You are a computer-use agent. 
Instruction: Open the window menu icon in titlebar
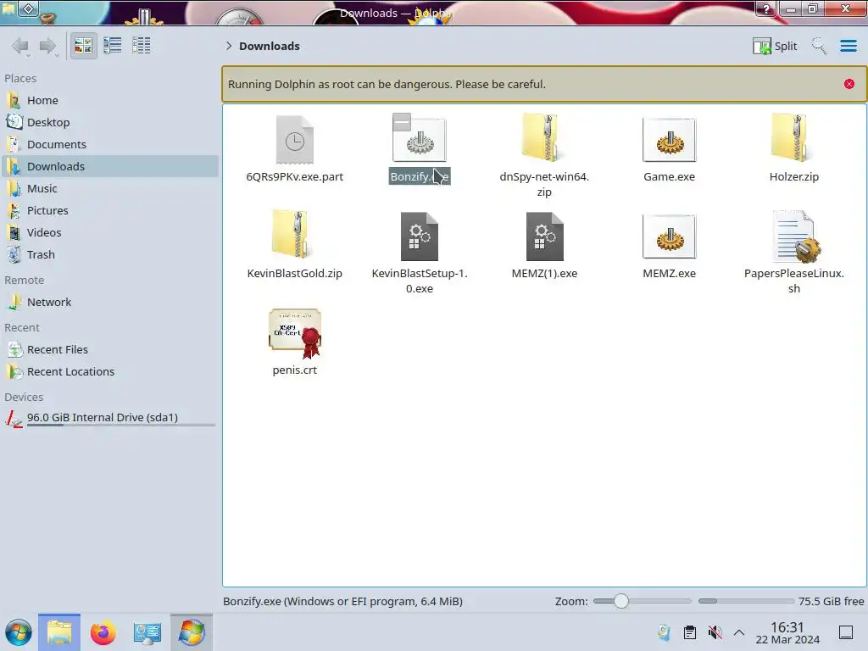click(29, 8)
